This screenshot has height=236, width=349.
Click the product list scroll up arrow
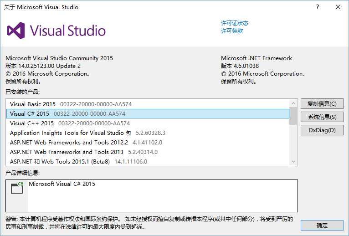293,103
